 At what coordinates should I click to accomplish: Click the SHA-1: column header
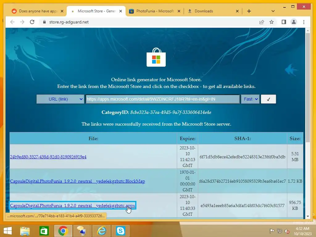(x=243, y=139)
